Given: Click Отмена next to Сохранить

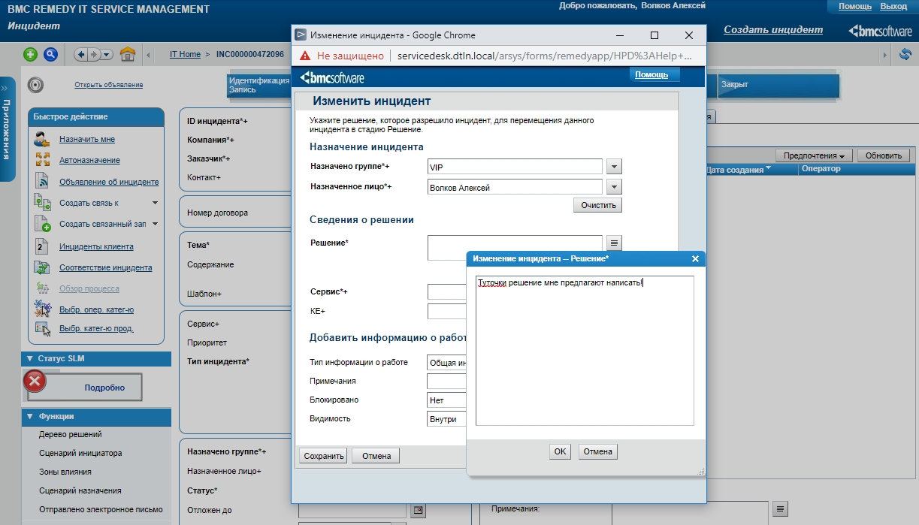Looking at the screenshot, I should [x=376, y=455].
